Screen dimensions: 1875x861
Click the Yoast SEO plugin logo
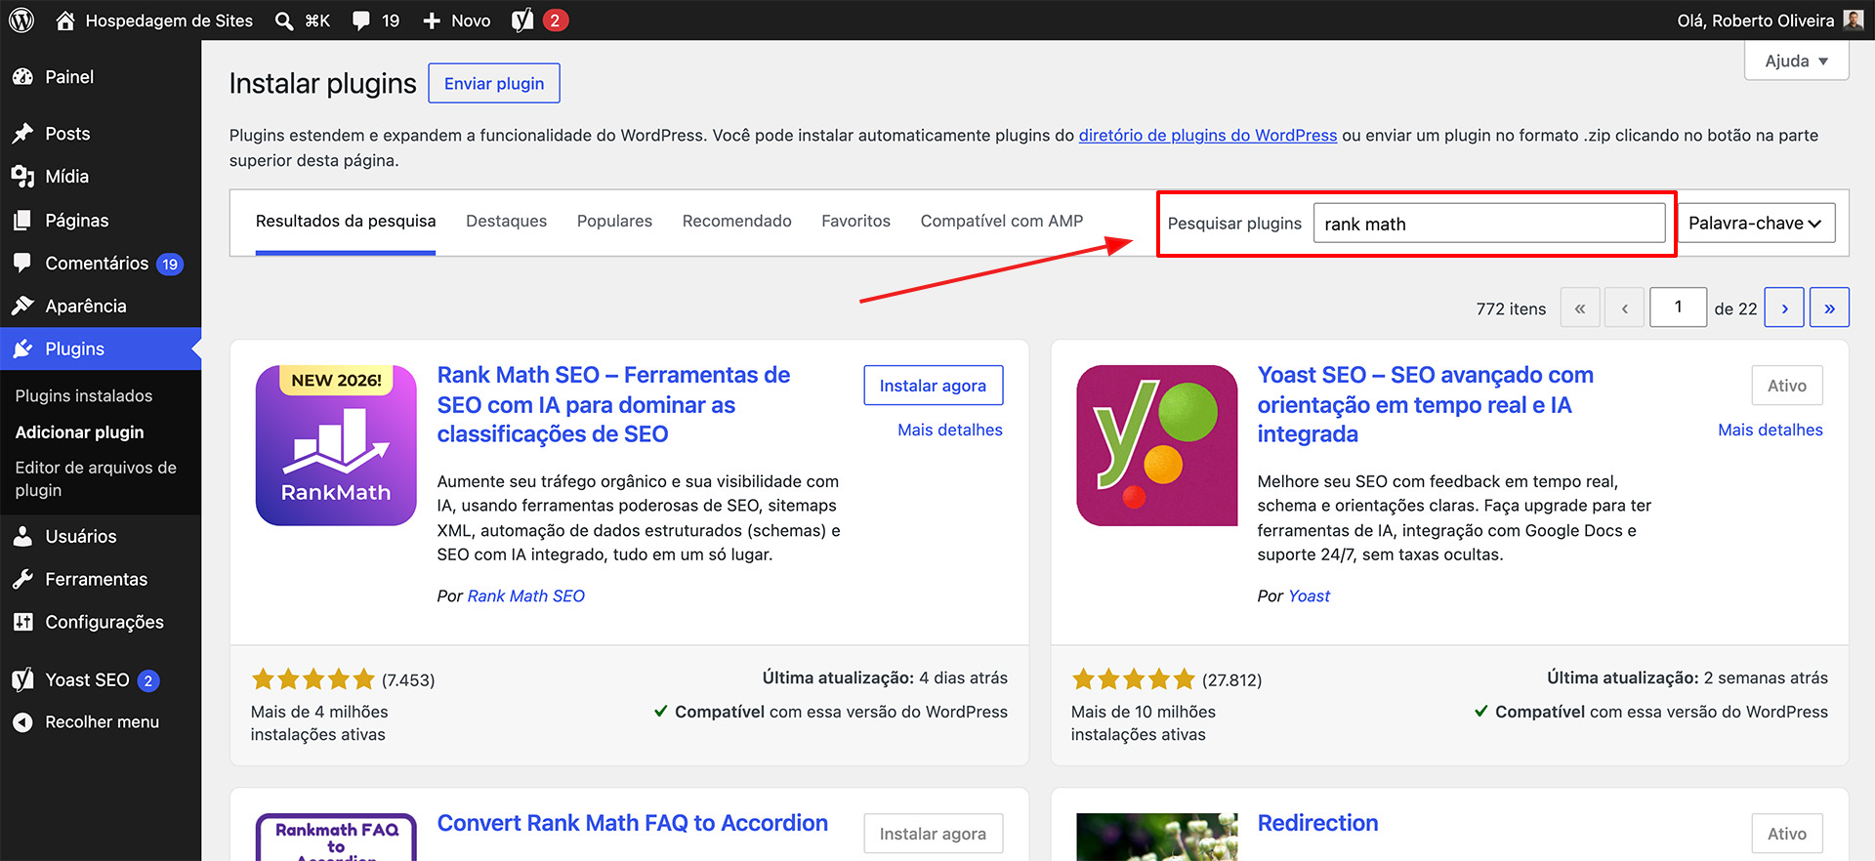(x=1156, y=445)
